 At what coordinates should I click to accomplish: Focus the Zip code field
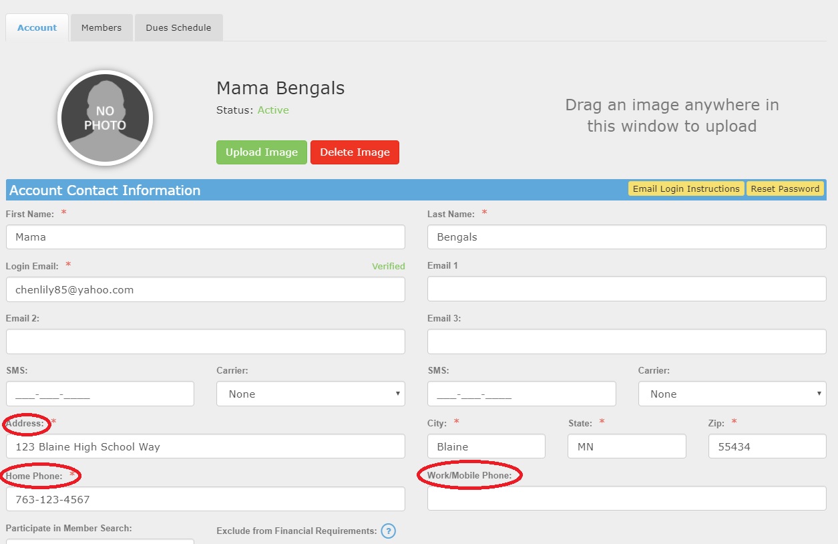coord(767,446)
